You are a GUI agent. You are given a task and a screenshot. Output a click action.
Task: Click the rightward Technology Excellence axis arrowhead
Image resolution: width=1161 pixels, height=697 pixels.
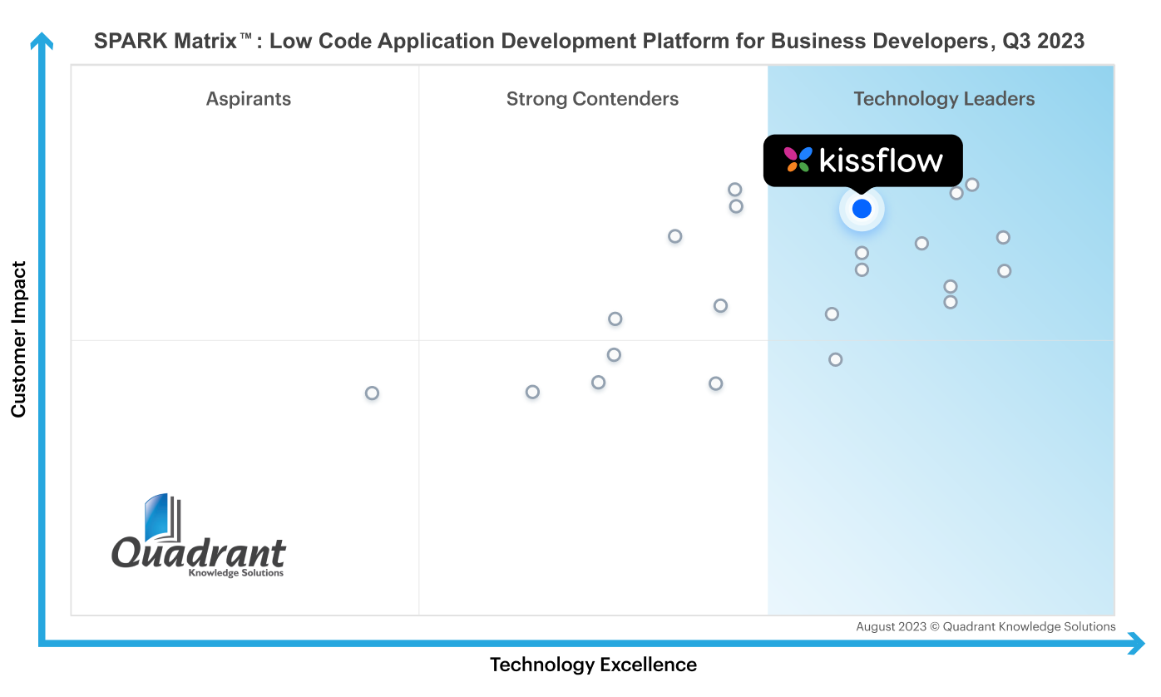[1134, 642]
